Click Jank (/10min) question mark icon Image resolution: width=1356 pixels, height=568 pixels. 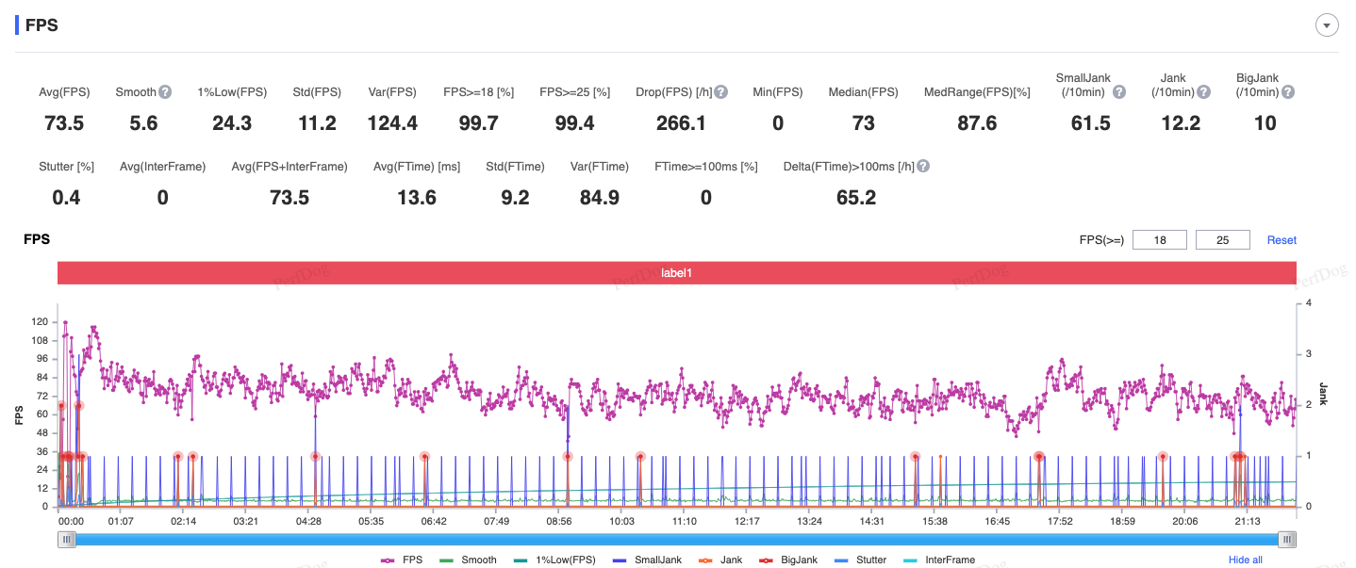[1202, 92]
